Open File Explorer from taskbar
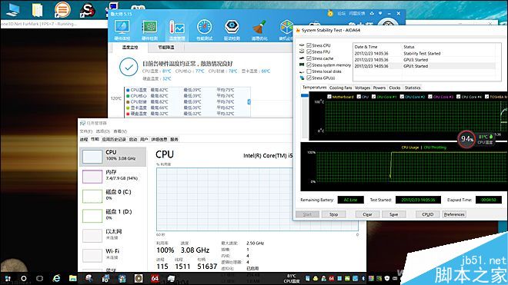 click(x=73, y=278)
